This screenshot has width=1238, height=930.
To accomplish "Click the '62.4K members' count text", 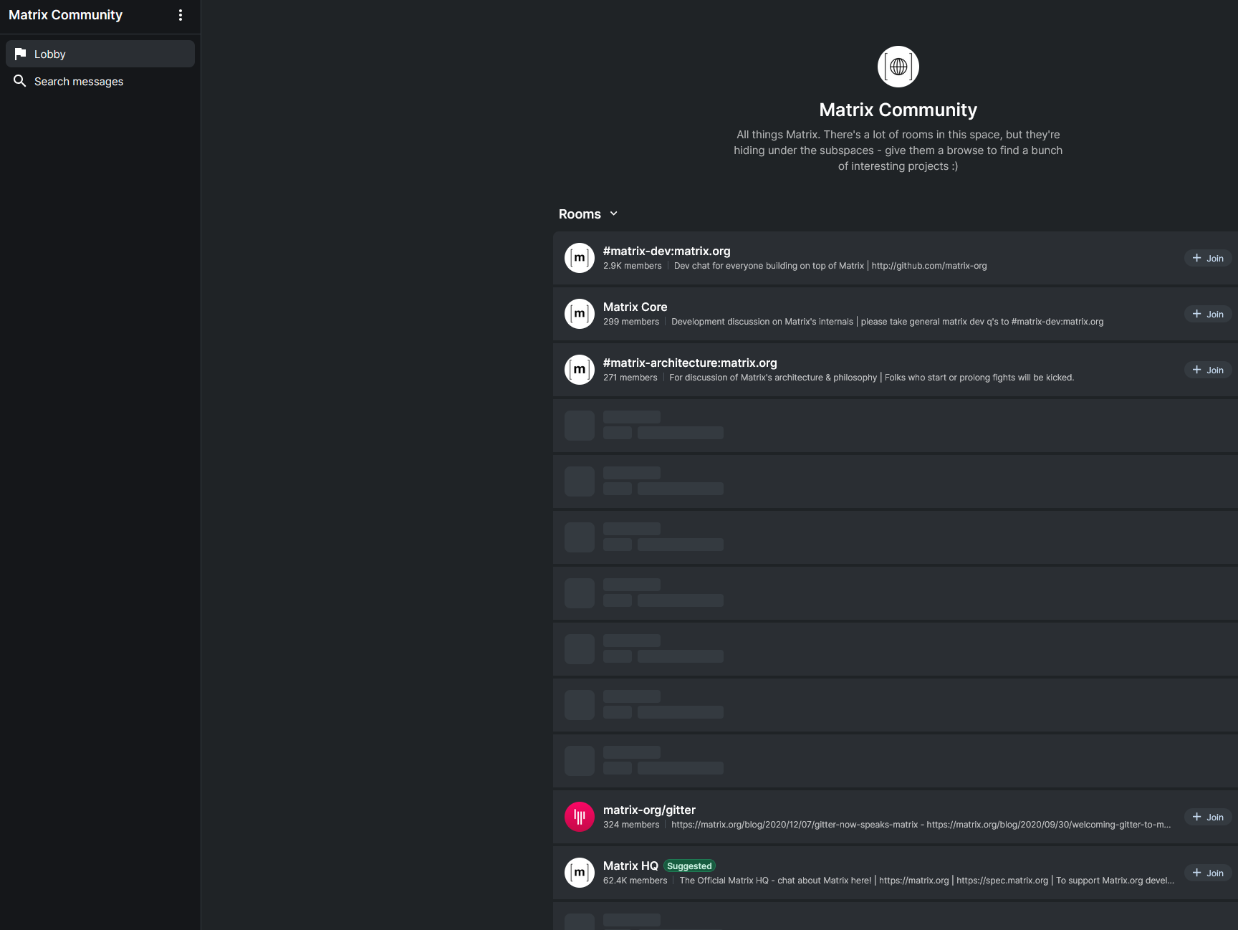I will point(635,881).
